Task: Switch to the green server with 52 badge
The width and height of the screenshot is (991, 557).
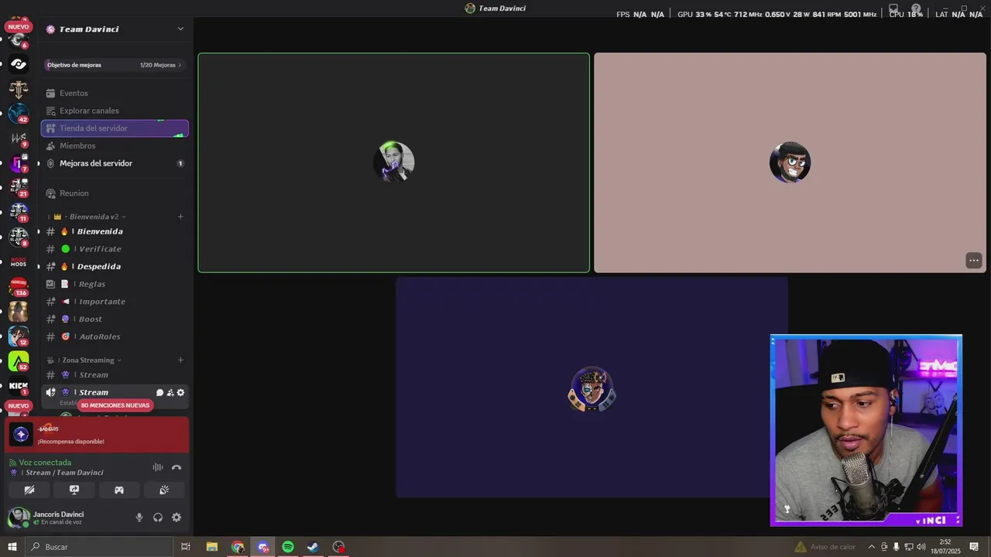Action: (18, 361)
